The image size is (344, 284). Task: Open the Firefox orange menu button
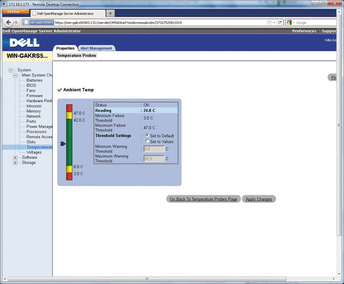pyautogui.click(x=16, y=11)
